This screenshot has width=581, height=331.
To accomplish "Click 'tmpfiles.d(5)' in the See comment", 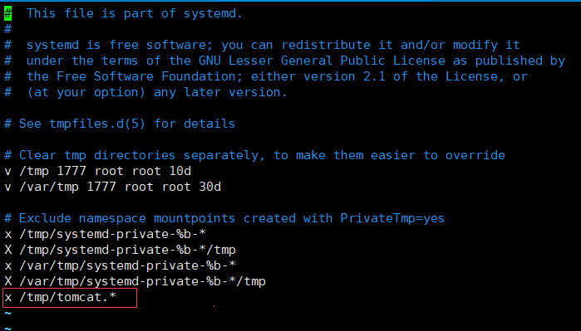I will click(x=97, y=124).
